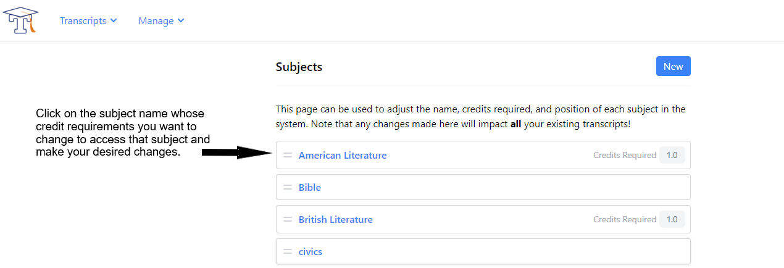
Task: Select the civics subject link
Action: point(311,251)
